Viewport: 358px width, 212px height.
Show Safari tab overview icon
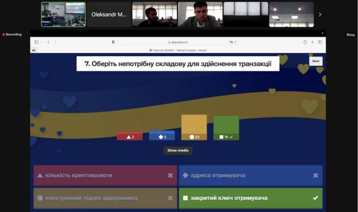pos(320,42)
